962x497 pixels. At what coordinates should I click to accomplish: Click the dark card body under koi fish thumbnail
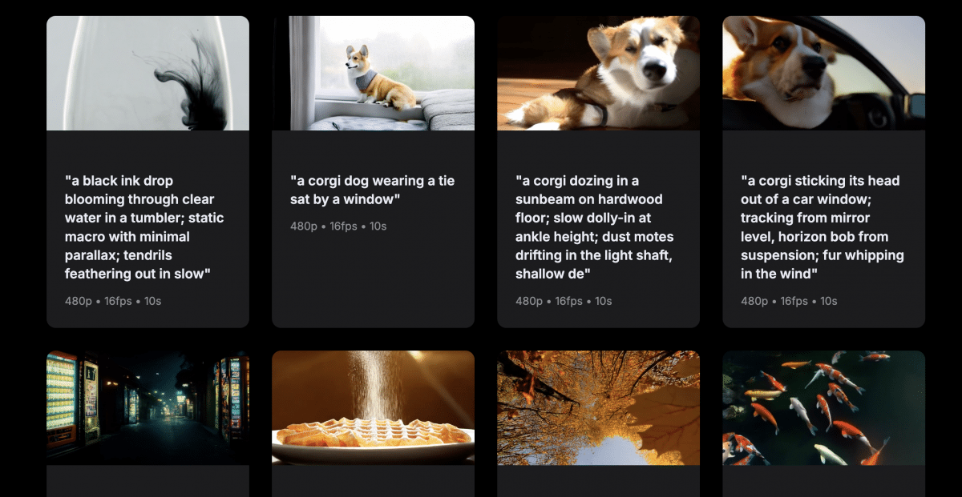[x=823, y=481]
